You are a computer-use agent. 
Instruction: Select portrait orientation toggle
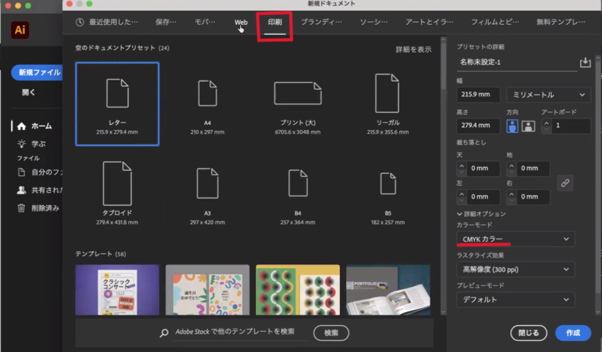pos(512,126)
